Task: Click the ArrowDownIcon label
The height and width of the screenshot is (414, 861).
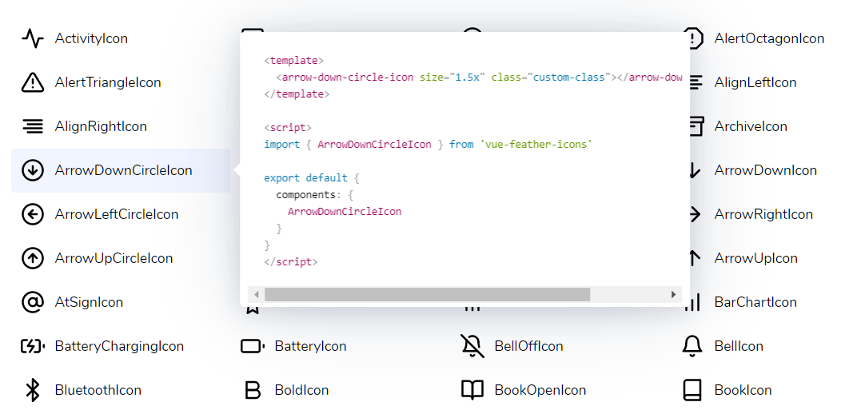Action: (765, 170)
